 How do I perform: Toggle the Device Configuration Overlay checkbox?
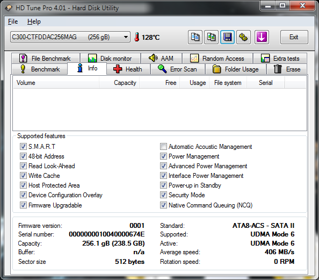[x=23, y=195]
